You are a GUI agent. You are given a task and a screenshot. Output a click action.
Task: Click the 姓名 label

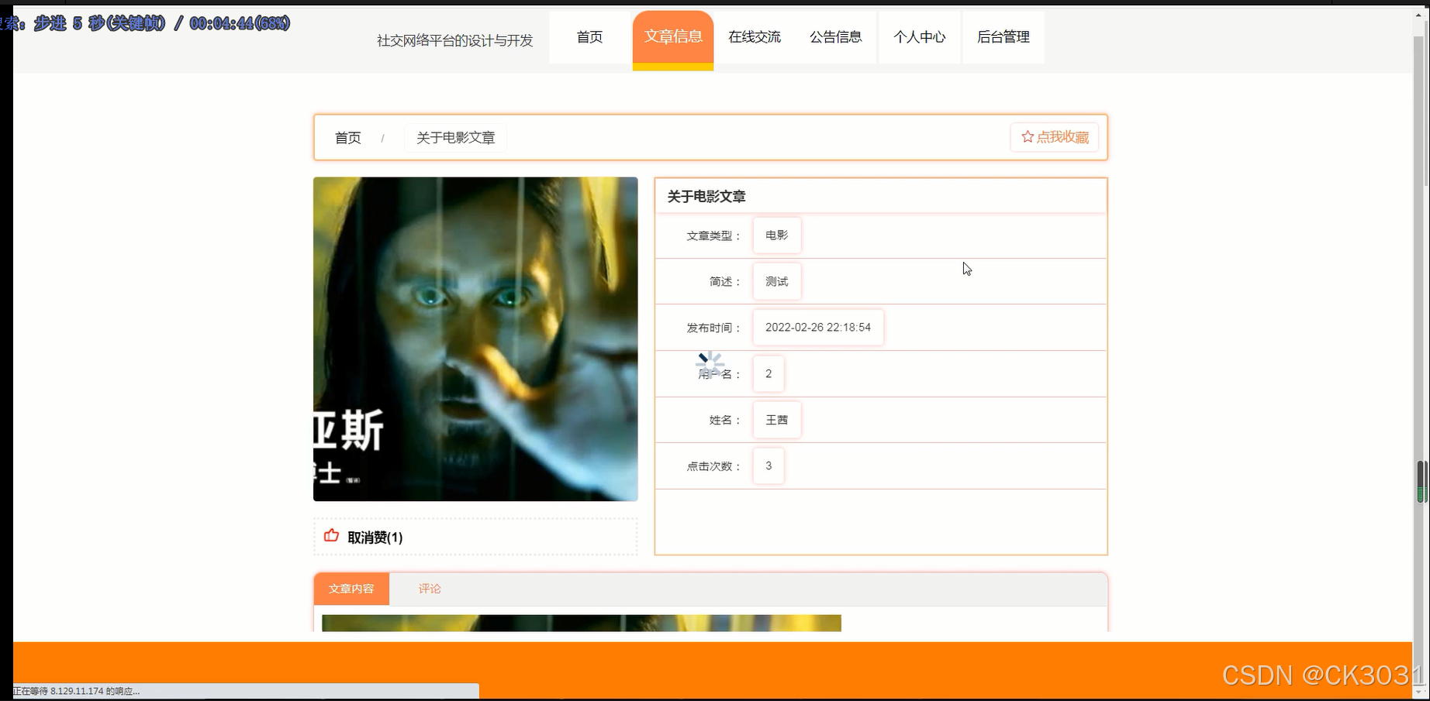tap(725, 420)
